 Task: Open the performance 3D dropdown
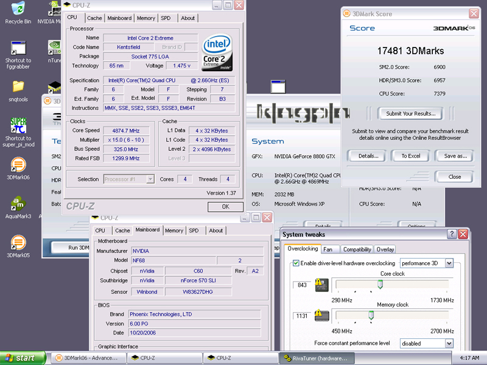(449, 263)
